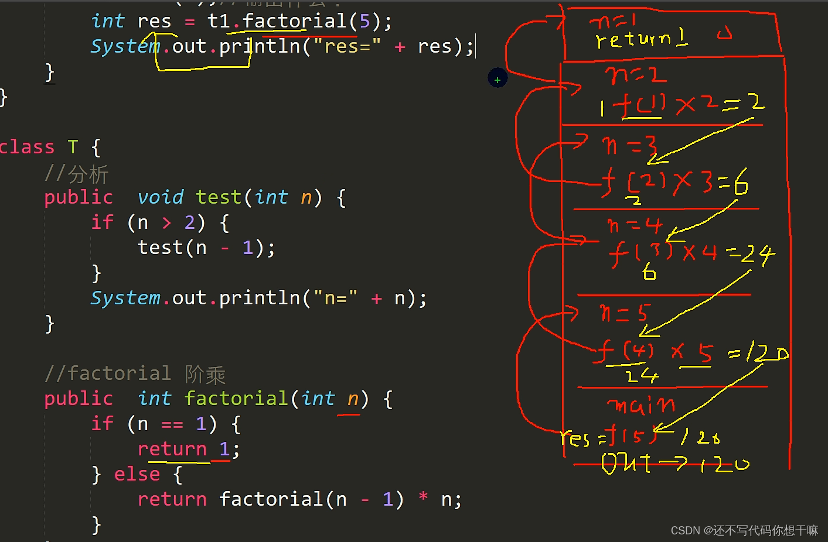
Task: Click the number 5 inside t1.factorial(5)
Action: click(x=364, y=21)
